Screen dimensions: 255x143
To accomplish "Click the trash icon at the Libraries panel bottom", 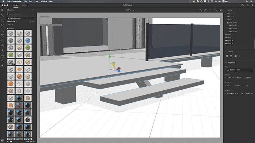I will coord(34,142).
